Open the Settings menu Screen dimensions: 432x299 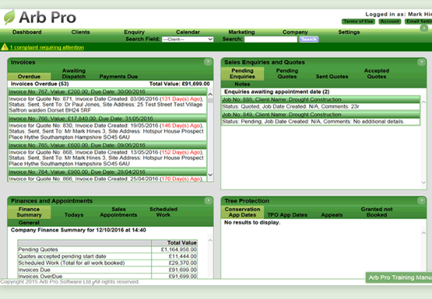[x=349, y=32]
